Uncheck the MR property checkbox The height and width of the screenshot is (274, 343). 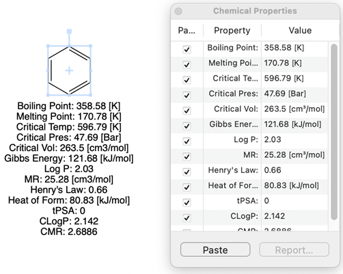tap(187, 156)
